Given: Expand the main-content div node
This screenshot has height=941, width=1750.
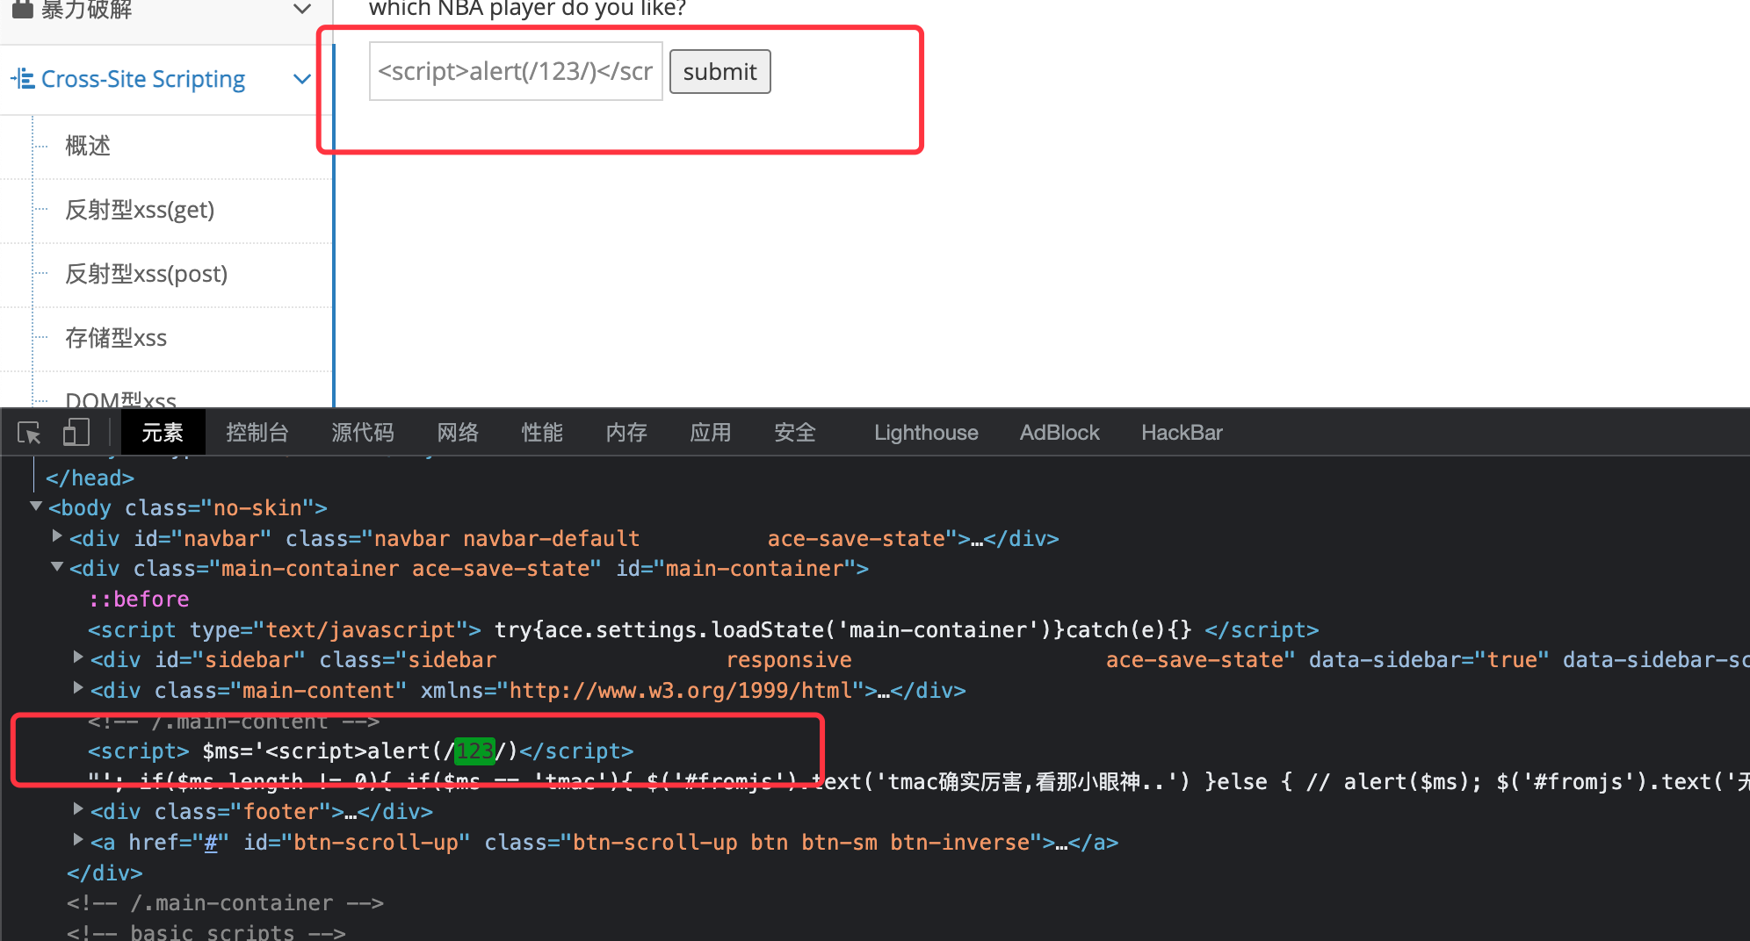Looking at the screenshot, I should coord(78,688).
